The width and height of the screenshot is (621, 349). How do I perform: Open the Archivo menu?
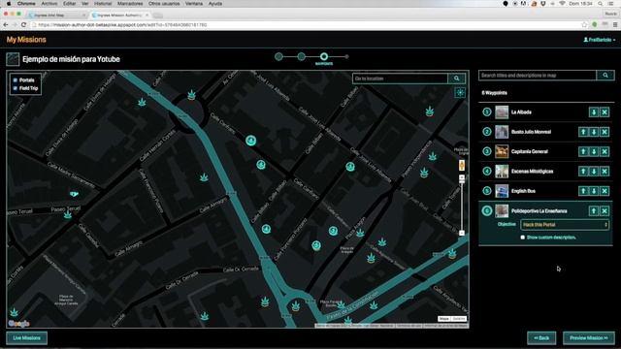pyautogui.click(x=49, y=4)
